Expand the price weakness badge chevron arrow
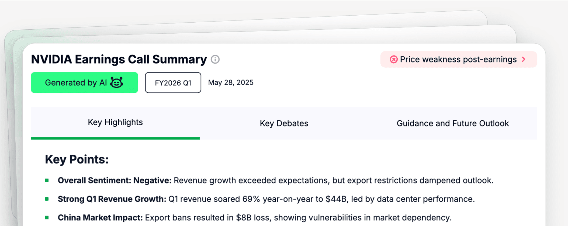Image resolution: width=568 pixels, height=226 pixels. click(x=524, y=59)
